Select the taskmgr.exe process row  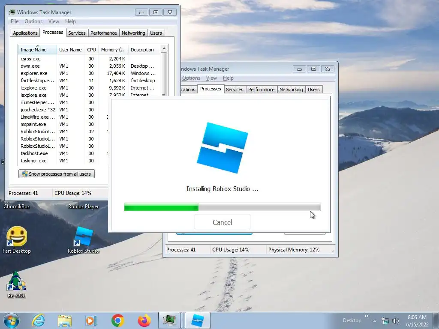pos(63,161)
